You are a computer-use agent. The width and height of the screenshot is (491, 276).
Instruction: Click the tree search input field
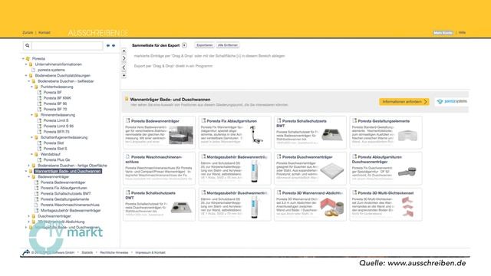point(67,46)
